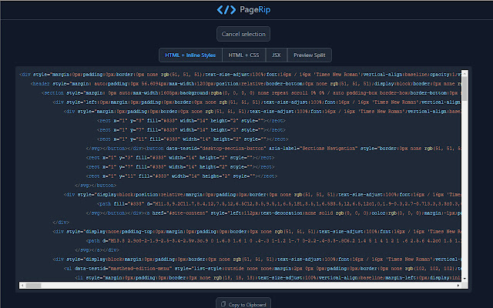This screenshot has height=308, width=493.
Task: Click the lone </svg></button> code line
Action: click(96, 186)
